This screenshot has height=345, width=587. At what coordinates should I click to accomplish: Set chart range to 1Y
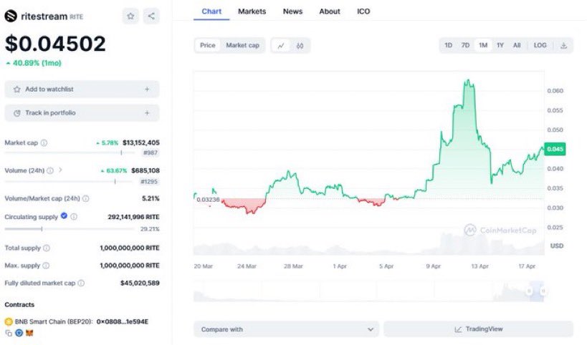[500, 45]
